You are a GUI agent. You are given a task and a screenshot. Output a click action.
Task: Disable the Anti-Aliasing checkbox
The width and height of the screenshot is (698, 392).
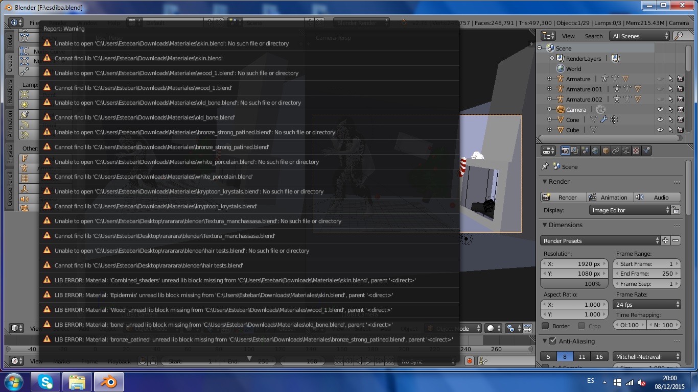coord(552,341)
